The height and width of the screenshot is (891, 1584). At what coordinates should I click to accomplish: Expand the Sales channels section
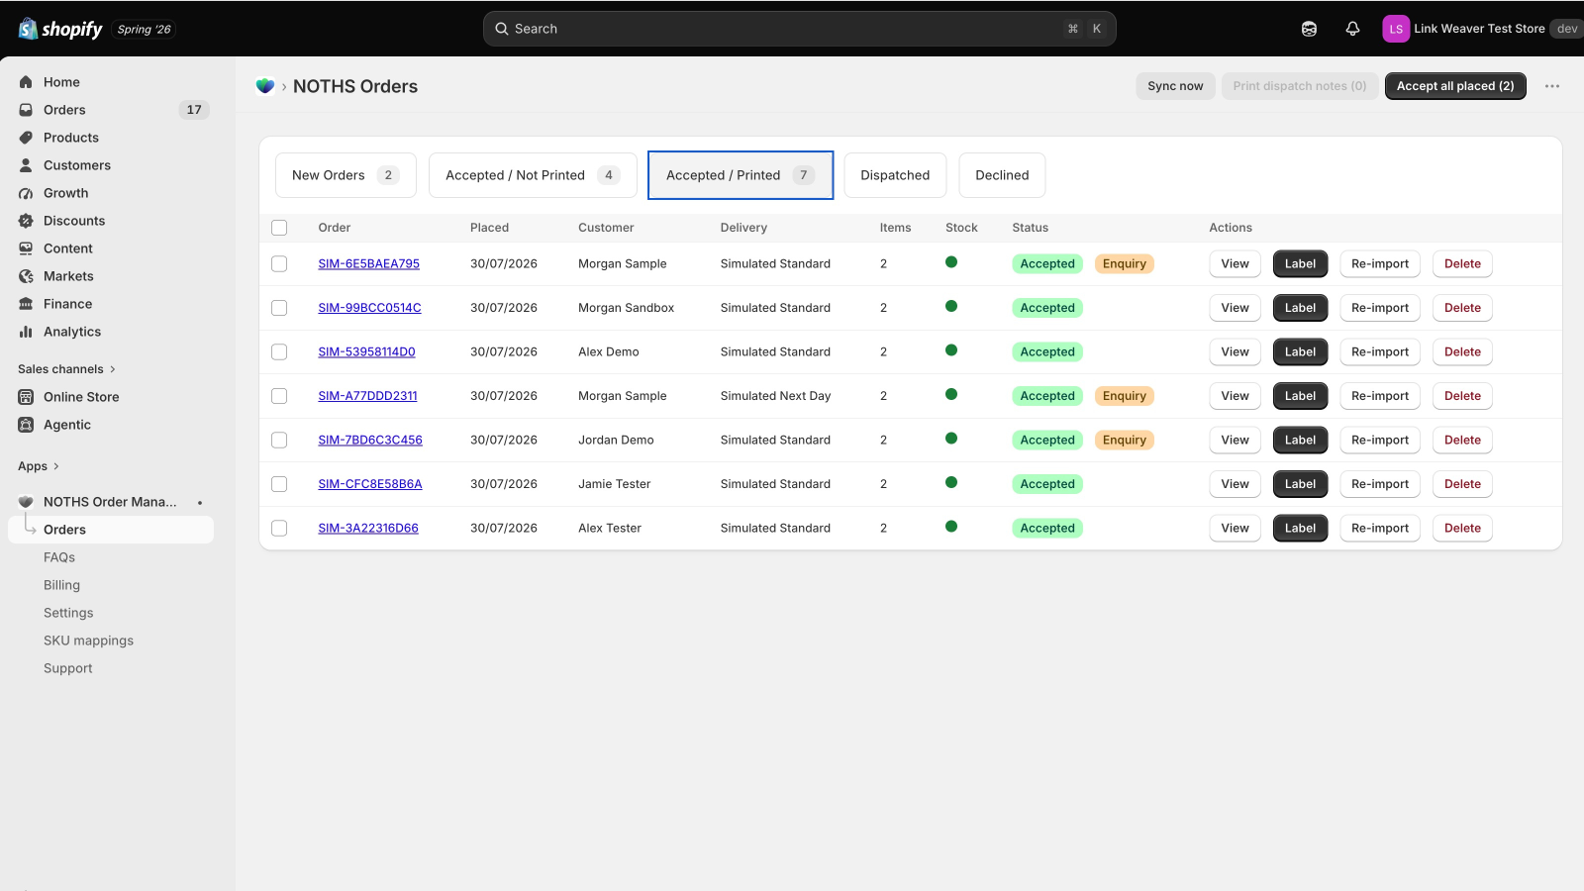[66, 369]
